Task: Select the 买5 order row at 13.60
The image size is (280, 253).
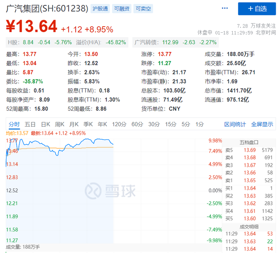Action: (249, 218)
